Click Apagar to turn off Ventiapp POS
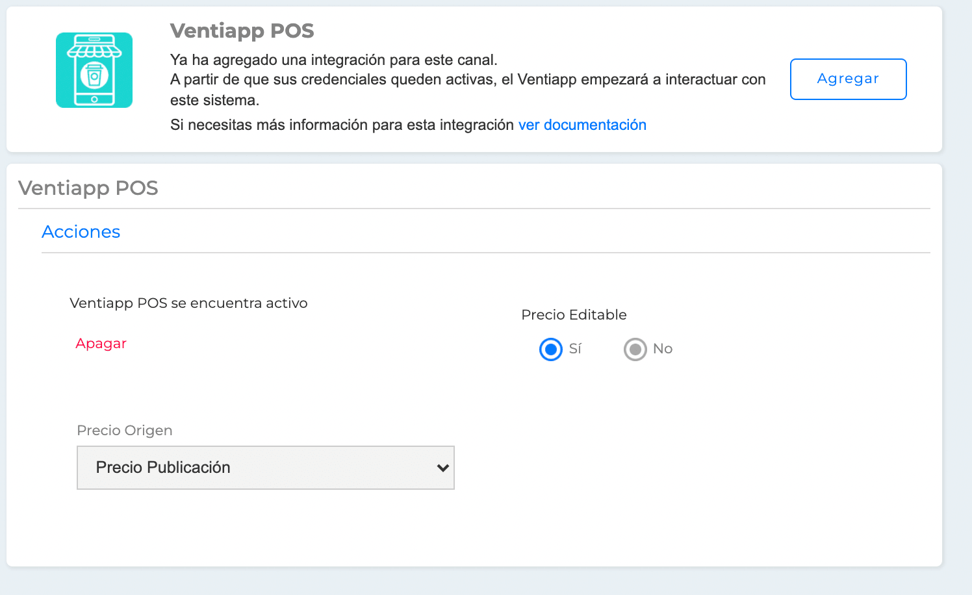 [101, 344]
